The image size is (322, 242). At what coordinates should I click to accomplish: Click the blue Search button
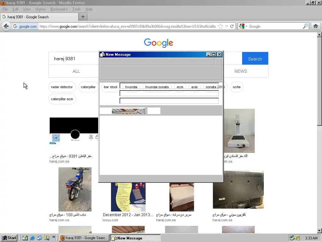coord(255,59)
